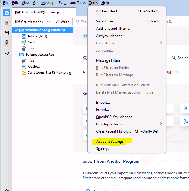Open the Address Book sidebar icon
Image resolution: width=189 pixels, height=191 pixels.
tap(7, 23)
